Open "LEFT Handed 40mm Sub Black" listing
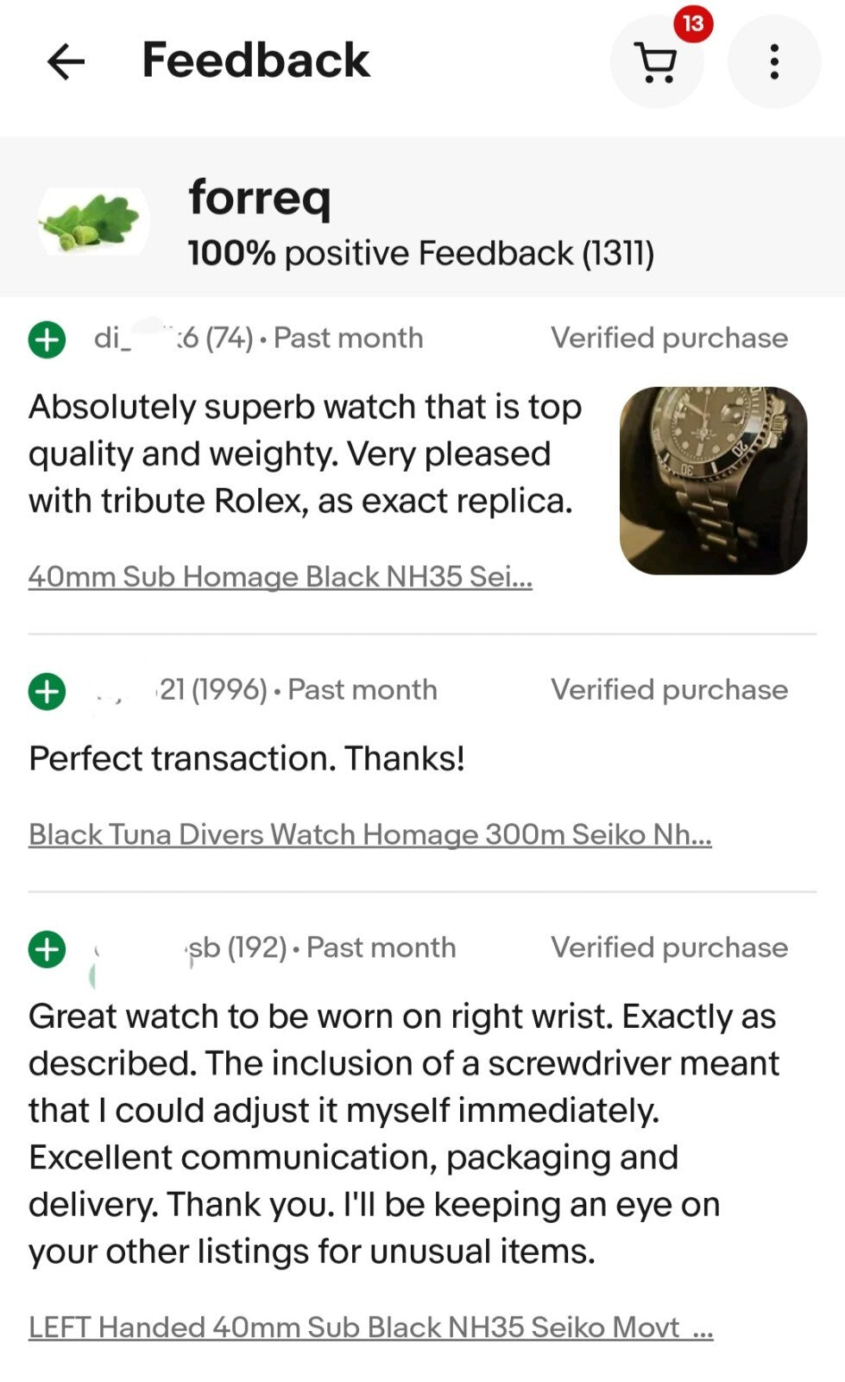This screenshot has width=845, height=1382. [370, 1327]
